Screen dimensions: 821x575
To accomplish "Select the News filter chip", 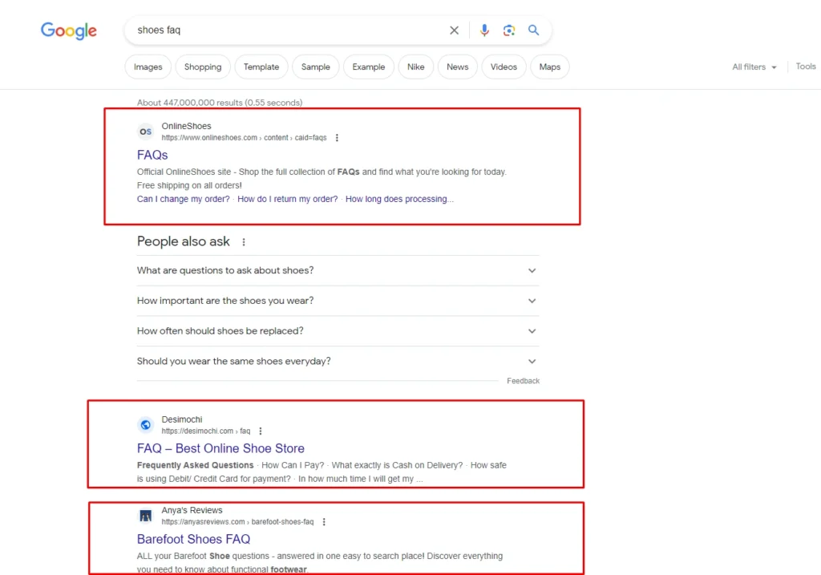I will [x=457, y=67].
